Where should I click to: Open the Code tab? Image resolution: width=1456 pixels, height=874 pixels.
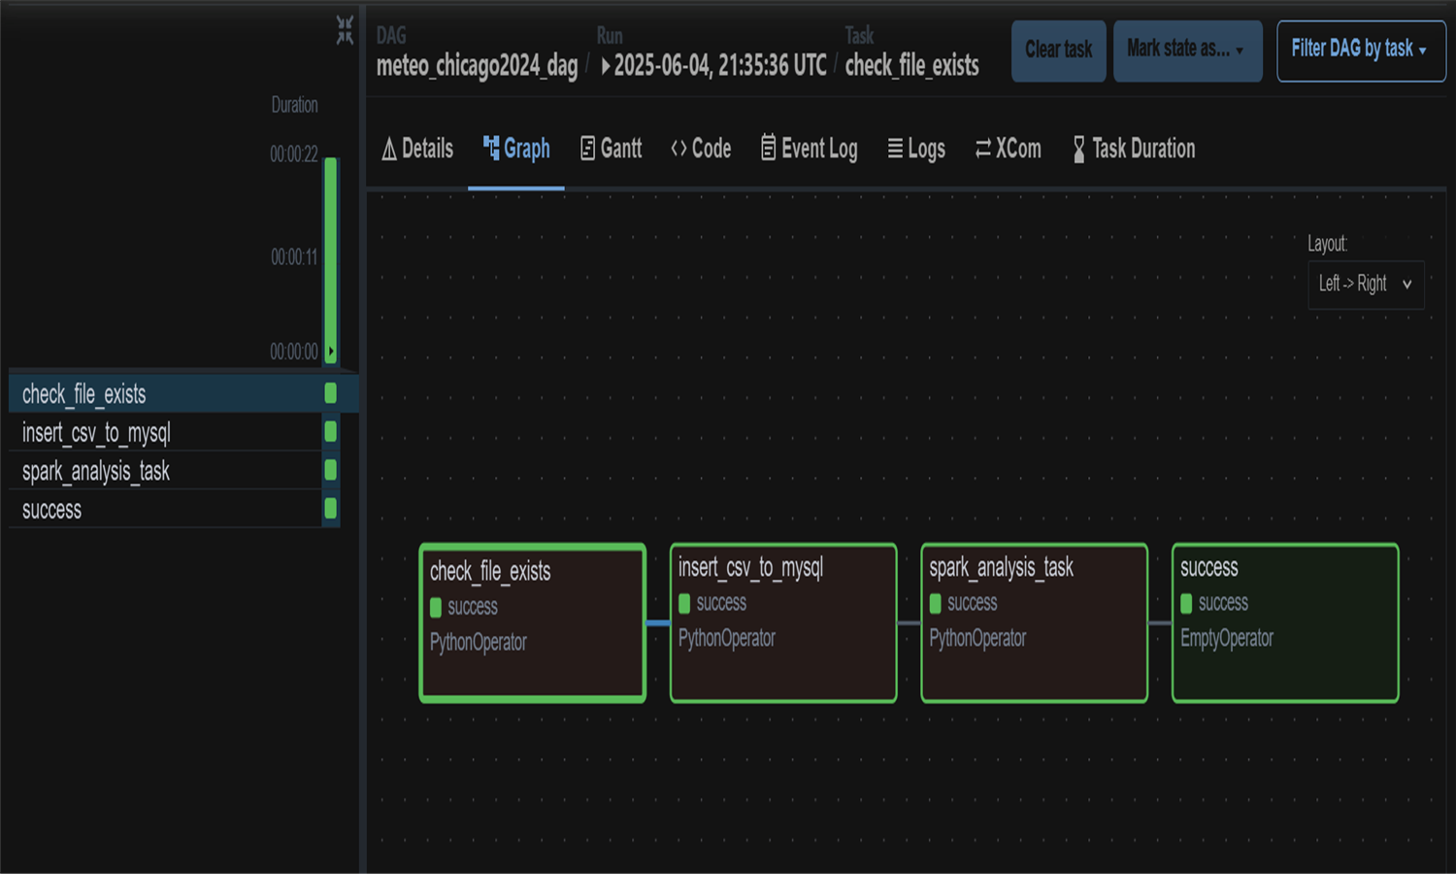[x=701, y=149]
